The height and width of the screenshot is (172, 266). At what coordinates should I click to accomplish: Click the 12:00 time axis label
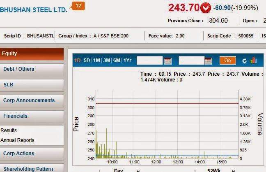[x=156, y=162]
